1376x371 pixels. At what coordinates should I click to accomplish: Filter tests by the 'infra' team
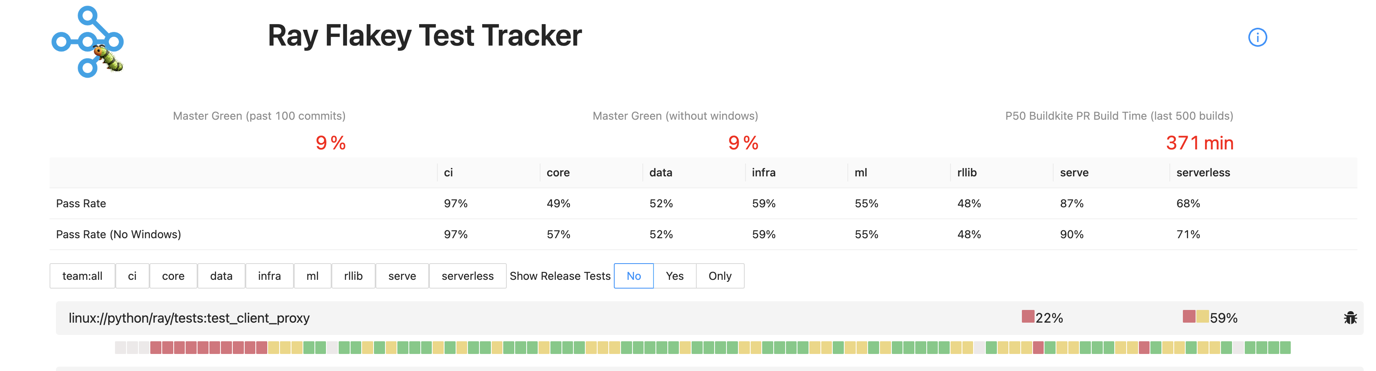269,276
